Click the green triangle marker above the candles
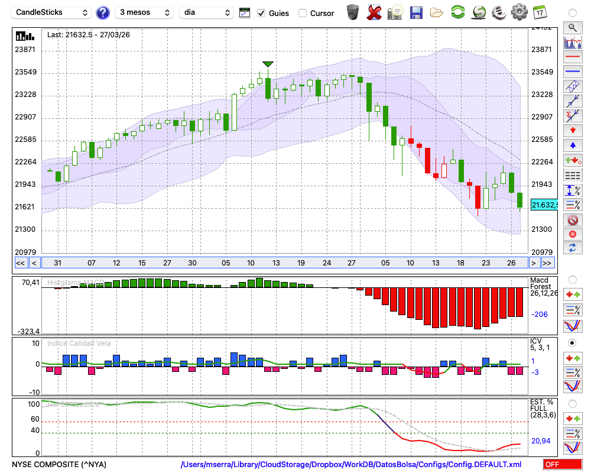The image size is (591, 473). coord(268,64)
